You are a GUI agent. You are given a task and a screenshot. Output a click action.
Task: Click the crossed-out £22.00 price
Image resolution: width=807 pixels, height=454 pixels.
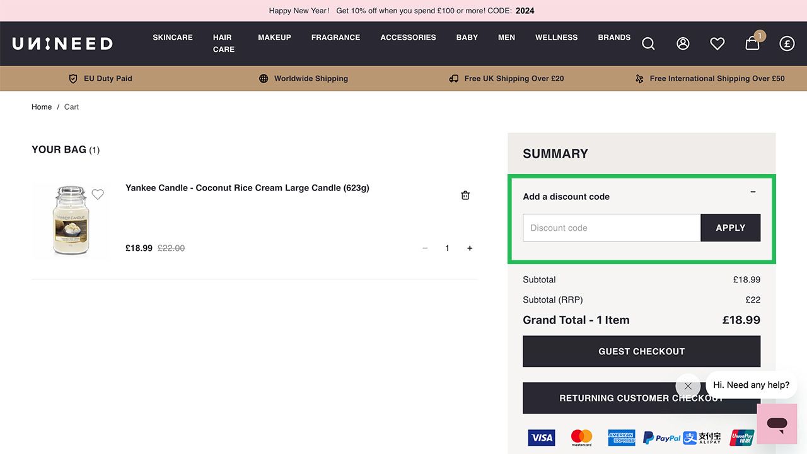click(x=171, y=248)
